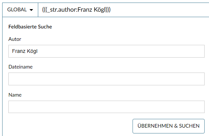Click inside the Autor input field

[x=106, y=51]
